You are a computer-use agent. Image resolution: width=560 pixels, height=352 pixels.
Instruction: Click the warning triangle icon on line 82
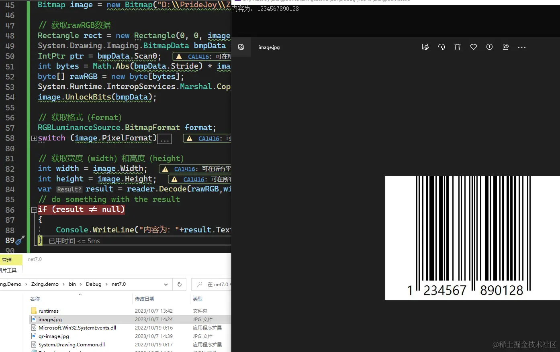click(165, 169)
